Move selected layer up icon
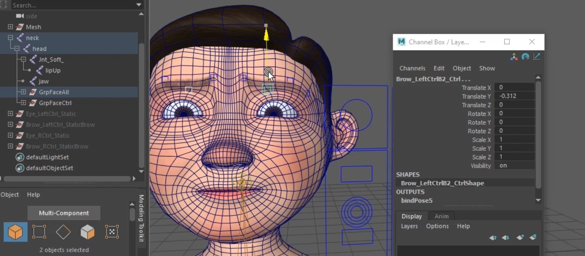 point(493,237)
